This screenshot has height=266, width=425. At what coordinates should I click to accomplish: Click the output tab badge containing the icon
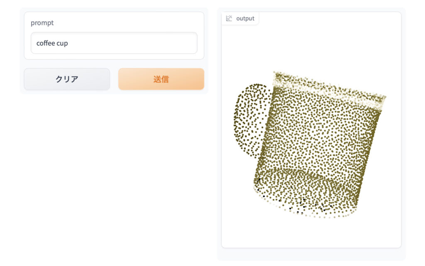pyautogui.click(x=240, y=18)
